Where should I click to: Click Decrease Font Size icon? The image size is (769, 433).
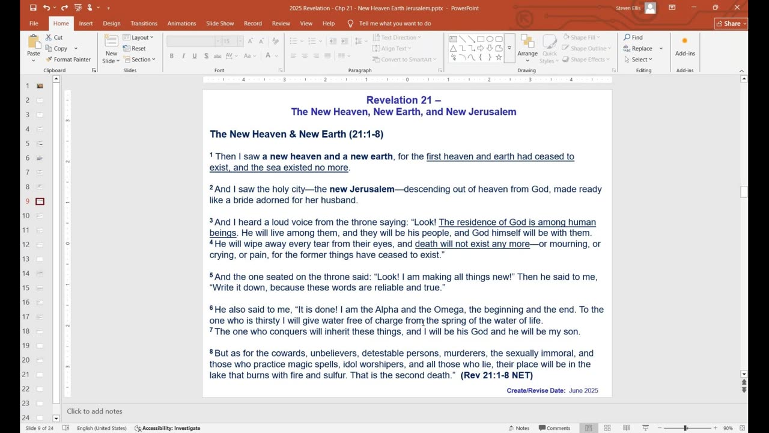click(262, 41)
